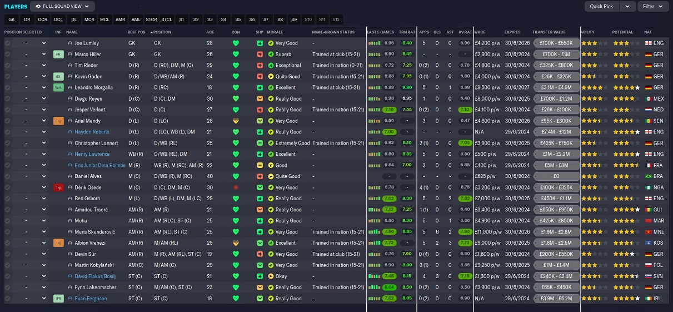This screenshot has width=673, height=312.
Task: Select the STCR position tab
Action: click(151, 19)
